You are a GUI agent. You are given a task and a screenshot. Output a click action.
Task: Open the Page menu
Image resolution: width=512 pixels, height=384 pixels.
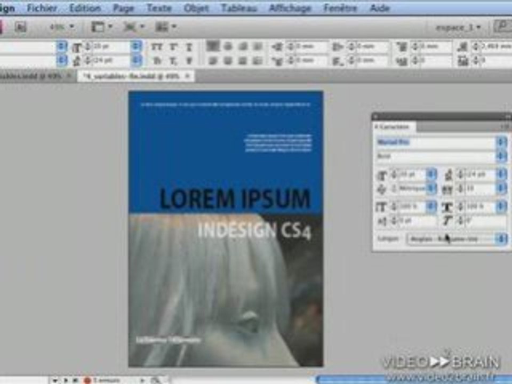[x=123, y=8]
